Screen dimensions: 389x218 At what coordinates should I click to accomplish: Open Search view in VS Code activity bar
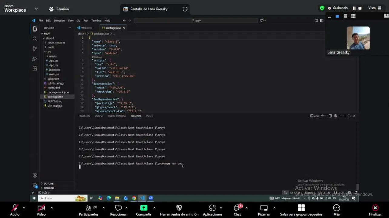coord(35,39)
